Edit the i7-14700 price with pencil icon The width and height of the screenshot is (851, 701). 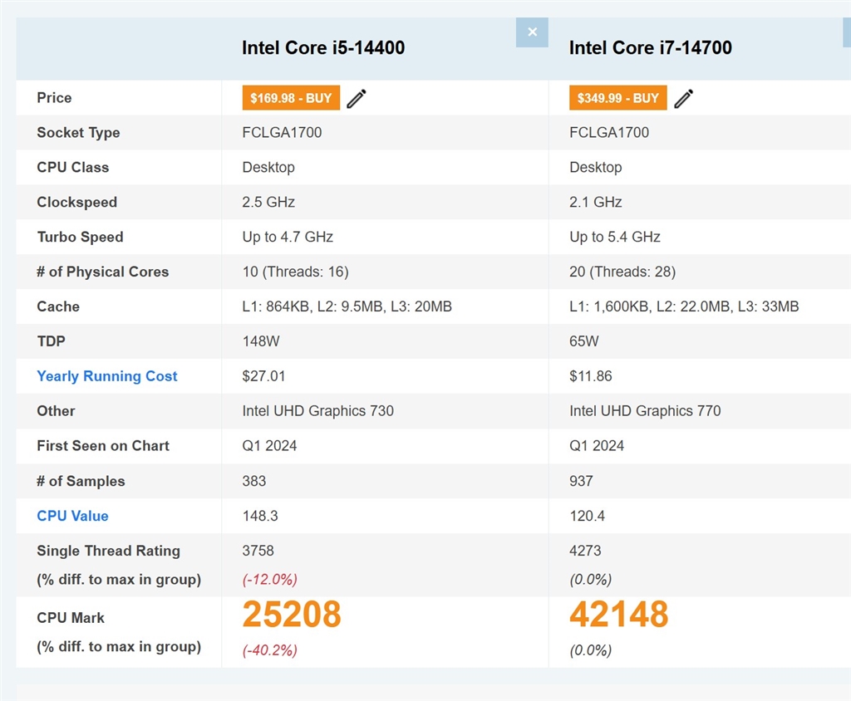(x=684, y=99)
